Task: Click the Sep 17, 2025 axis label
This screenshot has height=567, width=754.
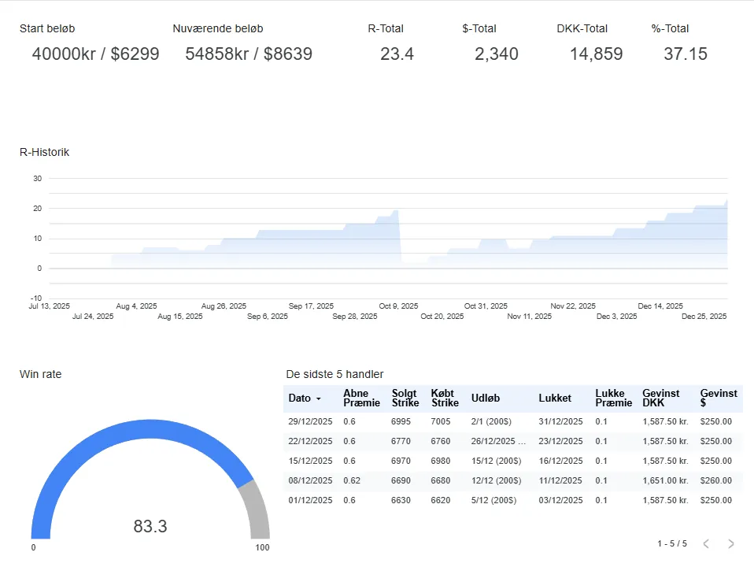Action: 311,306
